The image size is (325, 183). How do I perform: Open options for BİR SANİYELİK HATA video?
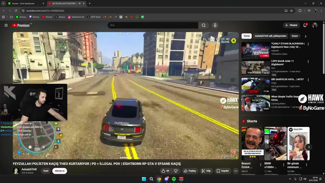308,80
